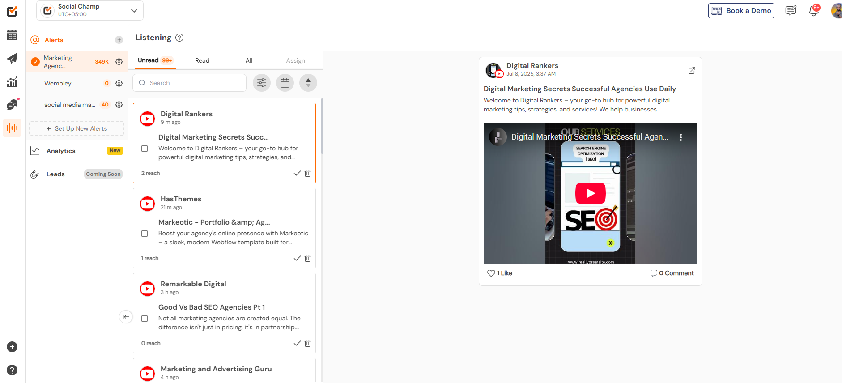The image size is (842, 383).
Task: Click the Assign tab
Action: click(296, 60)
